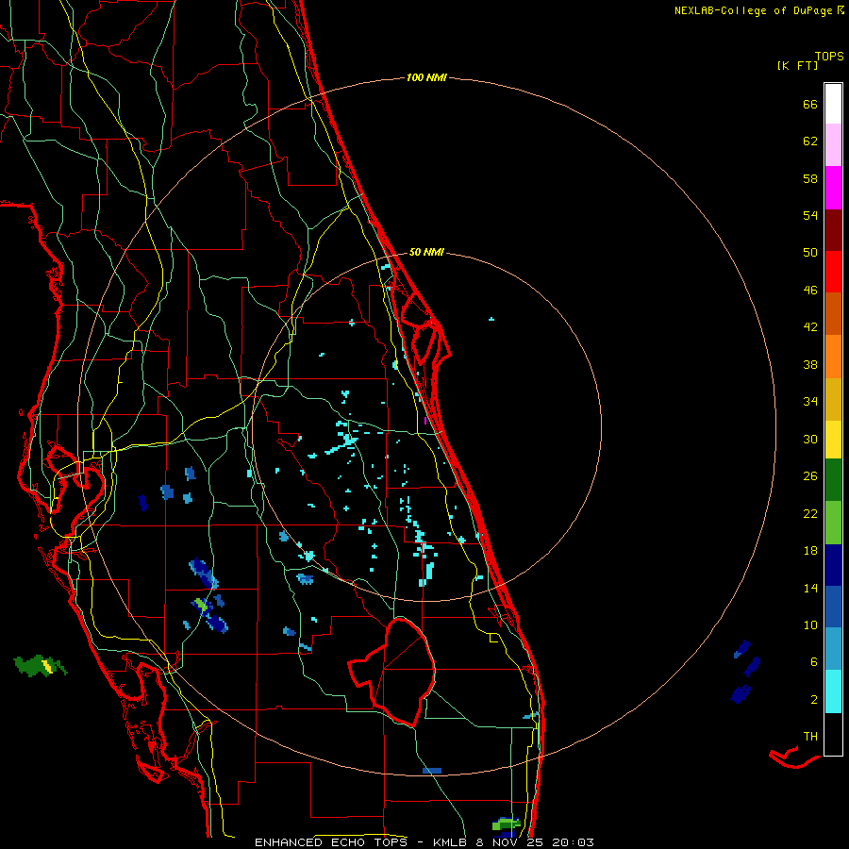
Task: Click the single magenta echo pixel near the coast
Action: pos(425,420)
